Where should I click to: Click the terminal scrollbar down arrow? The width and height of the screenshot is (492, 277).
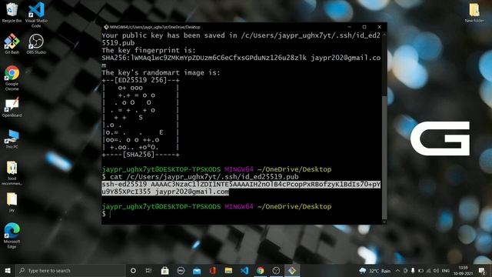point(384,222)
